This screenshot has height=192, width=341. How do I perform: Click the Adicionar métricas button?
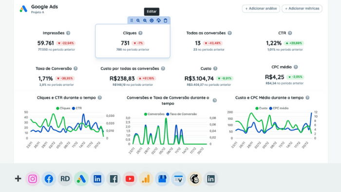tap(302, 8)
